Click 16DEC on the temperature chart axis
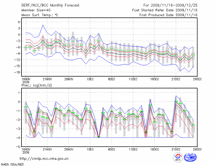This screenshot has width=215, height=166. [155, 79]
